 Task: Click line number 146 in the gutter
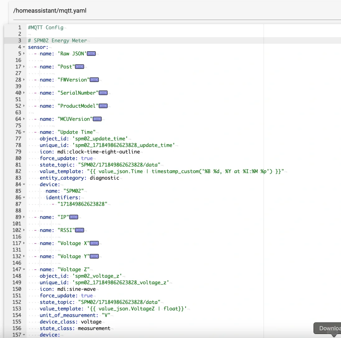pyautogui.click(x=17, y=263)
